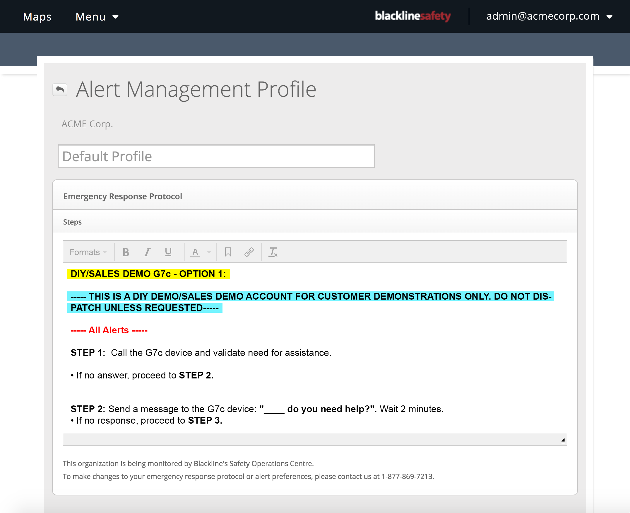Click the clear formatting icon
630x513 pixels.
[x=273, y=252]
